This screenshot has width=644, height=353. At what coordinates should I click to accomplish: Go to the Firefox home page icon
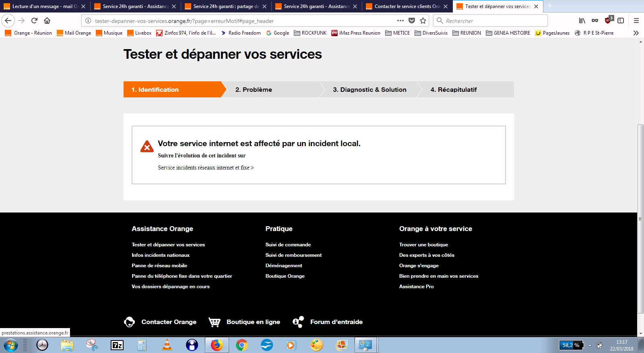(47, 21)
